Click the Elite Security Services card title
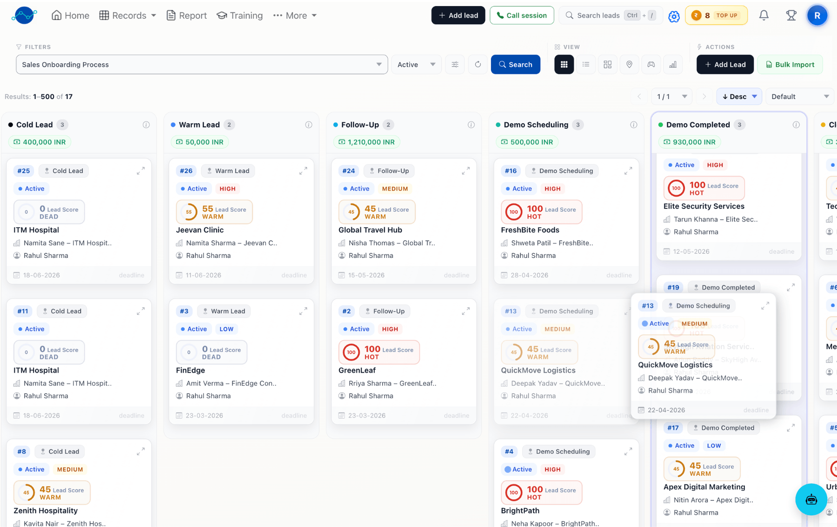This screenshot has height=527, width=837. (704, 206)
